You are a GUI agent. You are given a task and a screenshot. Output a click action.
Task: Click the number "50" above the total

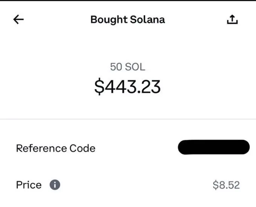pyautogui.click(x=116, y=67)
